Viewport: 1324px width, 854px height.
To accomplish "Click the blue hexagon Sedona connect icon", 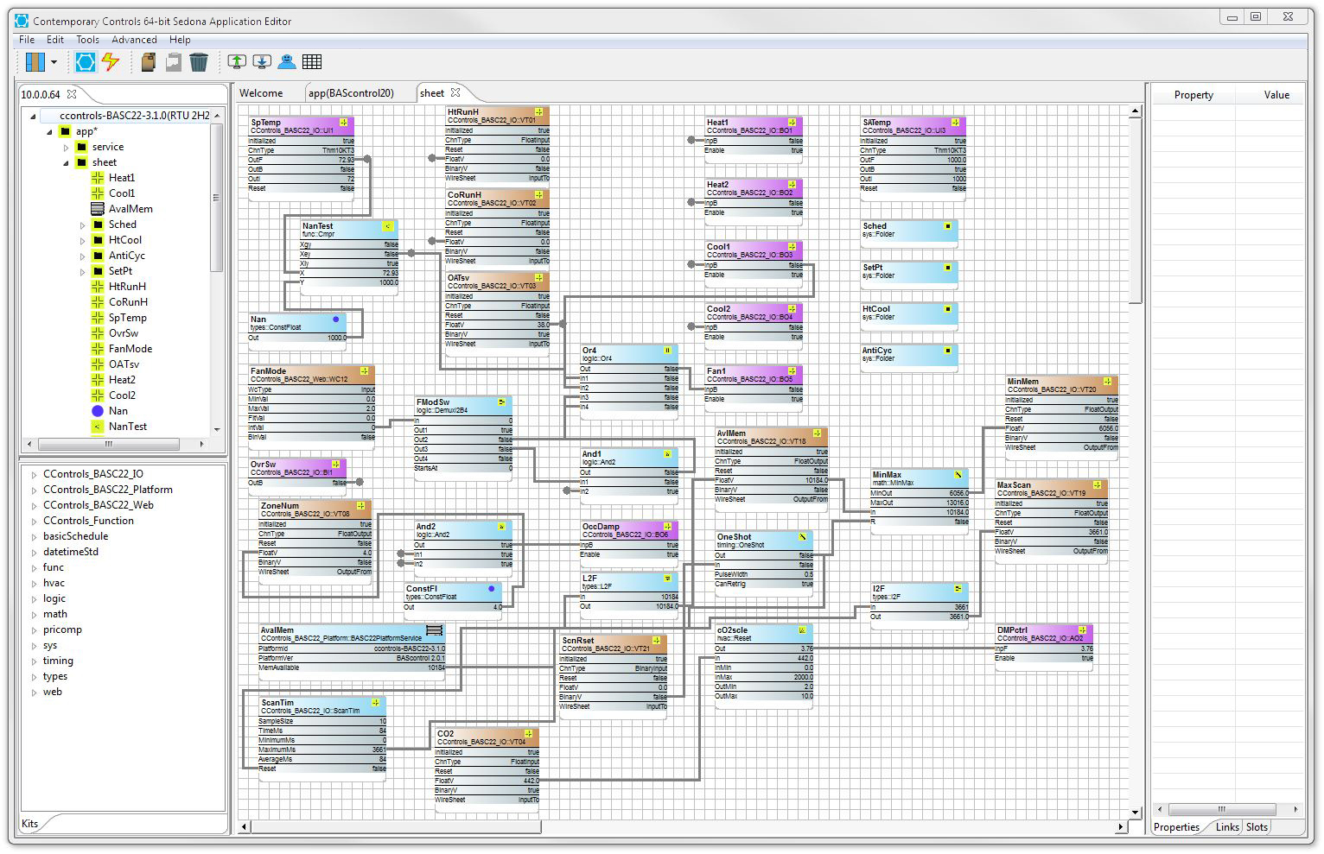I will coord(85,61).
